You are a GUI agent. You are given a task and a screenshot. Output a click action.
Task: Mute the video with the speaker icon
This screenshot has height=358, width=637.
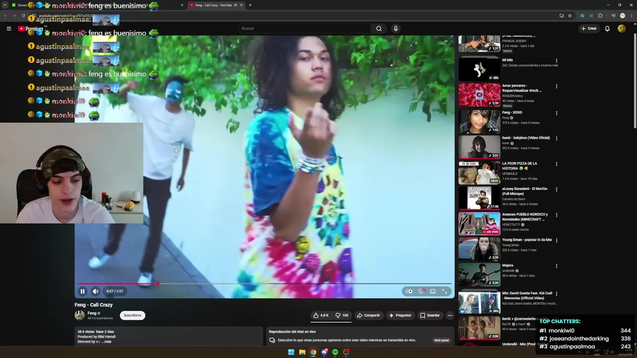(x=96, y=291)
